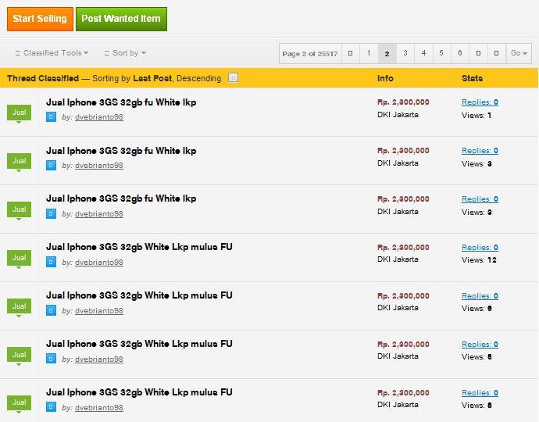Click the green Post Wanted Item button

click(x=121, y=19)
